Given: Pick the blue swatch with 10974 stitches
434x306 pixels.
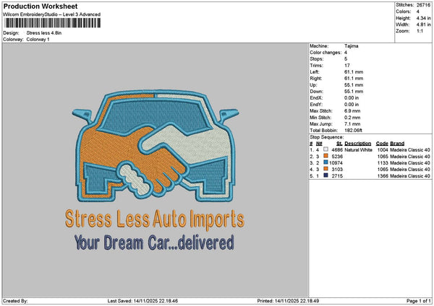Looking at the screenshot, I should [x=327, y=163].
